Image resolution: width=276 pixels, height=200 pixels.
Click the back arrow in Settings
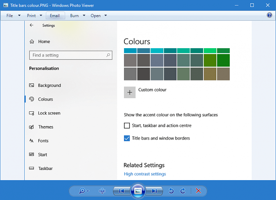[x=32, y=25]
